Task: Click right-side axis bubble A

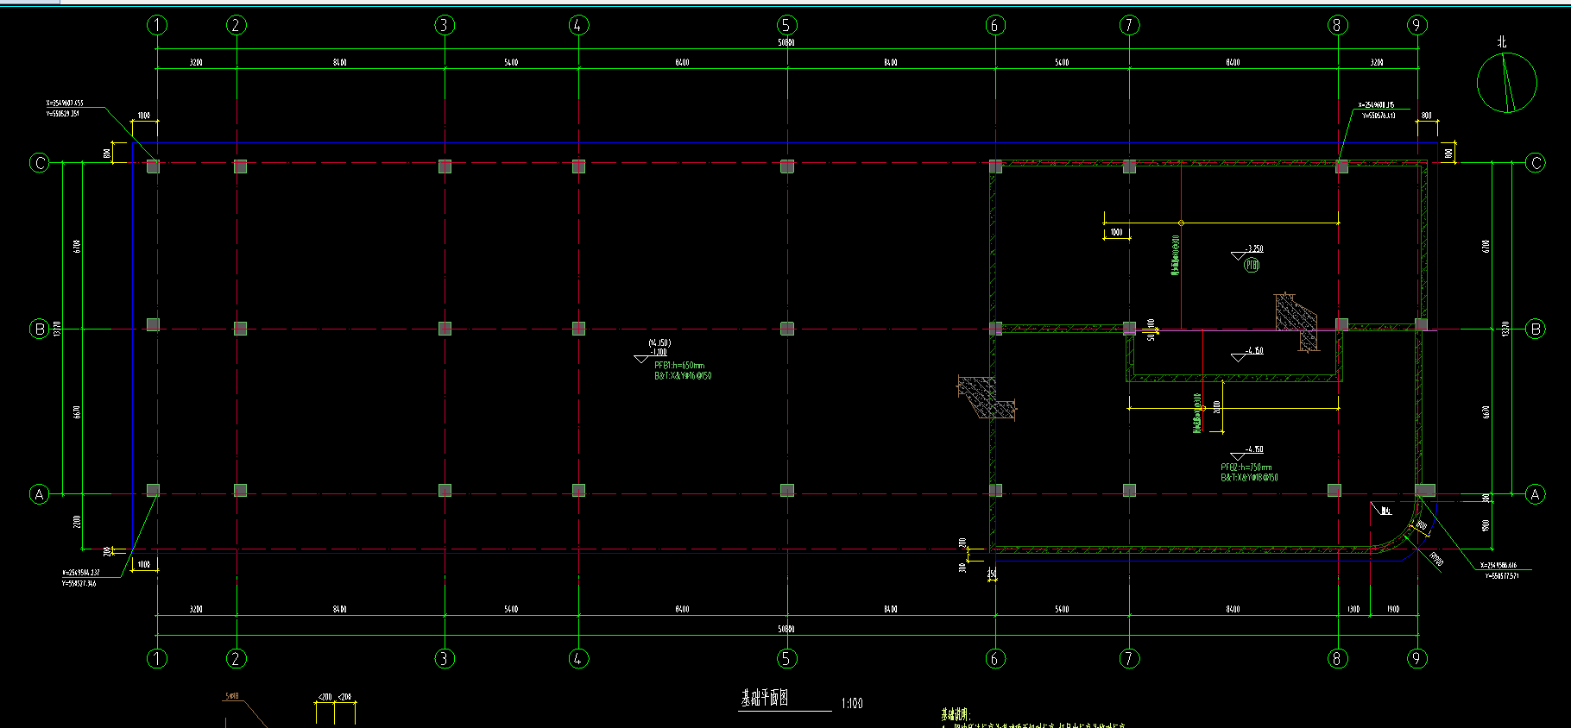Action: [1535, 494]
